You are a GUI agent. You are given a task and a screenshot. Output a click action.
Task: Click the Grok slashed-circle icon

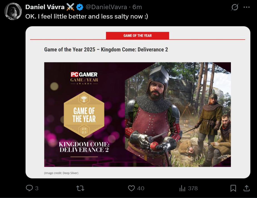point(235,7)
